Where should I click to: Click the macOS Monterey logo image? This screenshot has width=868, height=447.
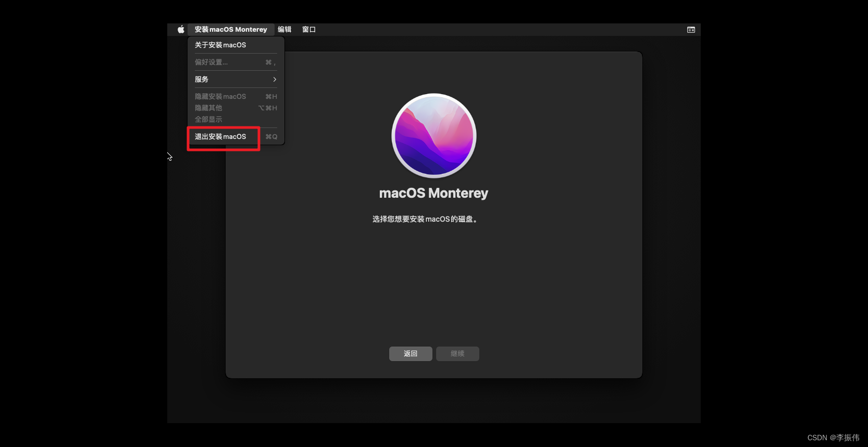pyautogui.click(x=434, y=135)
